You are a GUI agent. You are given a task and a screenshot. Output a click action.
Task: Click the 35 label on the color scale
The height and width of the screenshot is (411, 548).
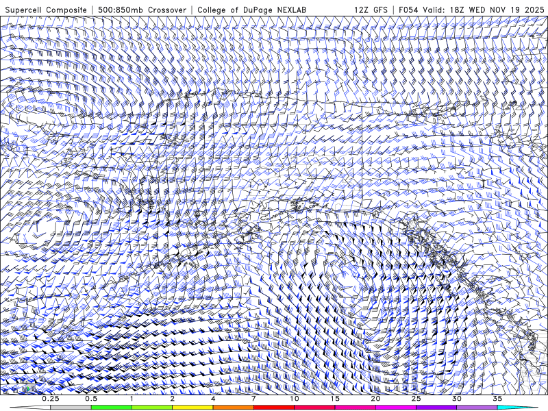498,399
